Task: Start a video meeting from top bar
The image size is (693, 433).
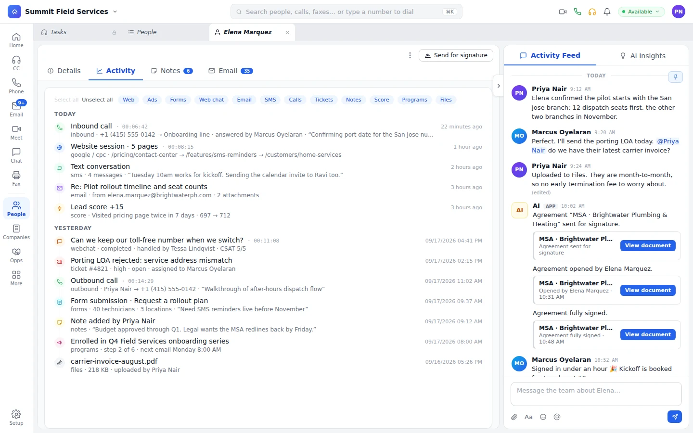Action: [563, 12]
